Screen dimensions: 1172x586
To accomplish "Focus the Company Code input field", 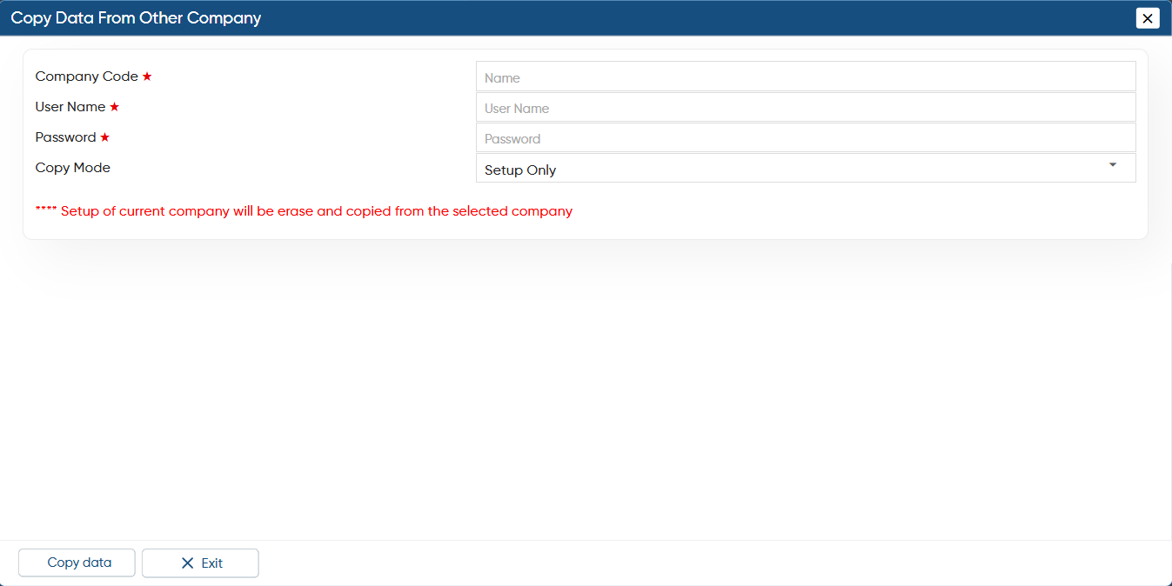I will click(x=806, y=77).
